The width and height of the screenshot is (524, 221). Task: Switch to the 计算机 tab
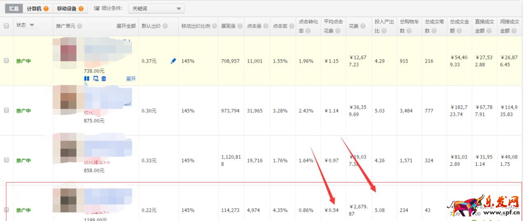pos(34,9)
